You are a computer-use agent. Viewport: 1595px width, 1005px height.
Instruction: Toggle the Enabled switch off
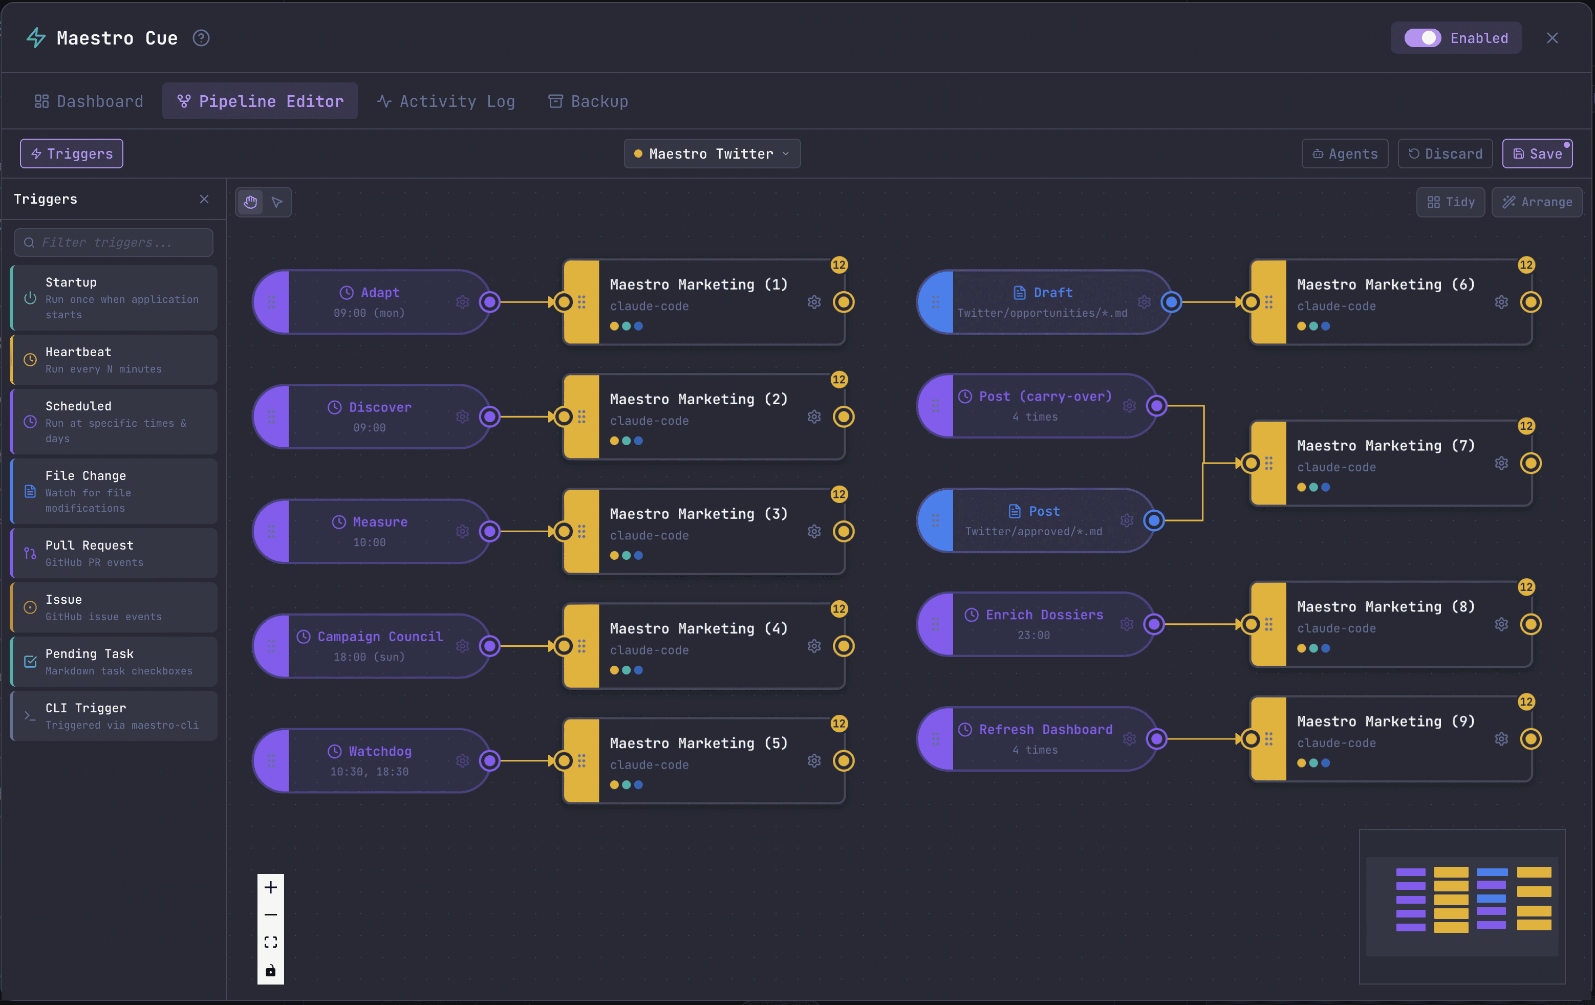pos(1422,38)
